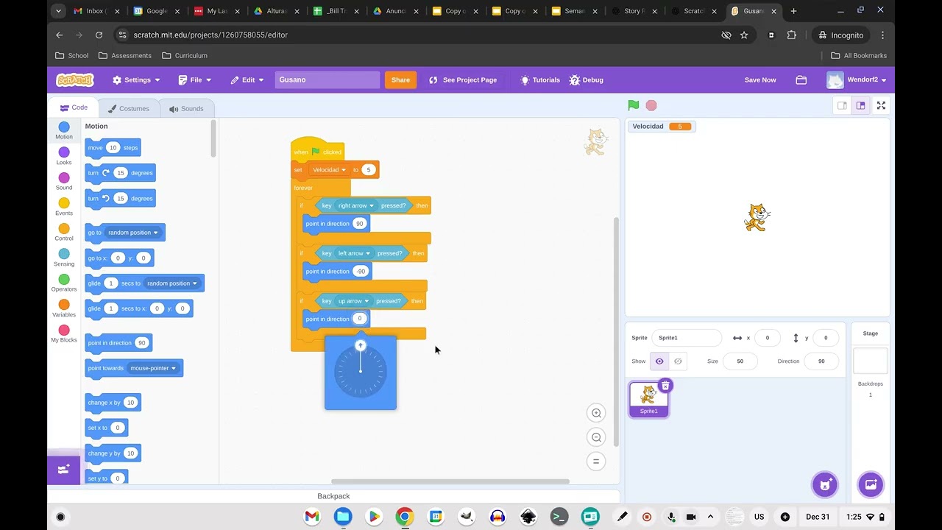The height and width of the screenshot is (530, 942).
Task: Open right arrow key dropdown in block
Action: 355,205
